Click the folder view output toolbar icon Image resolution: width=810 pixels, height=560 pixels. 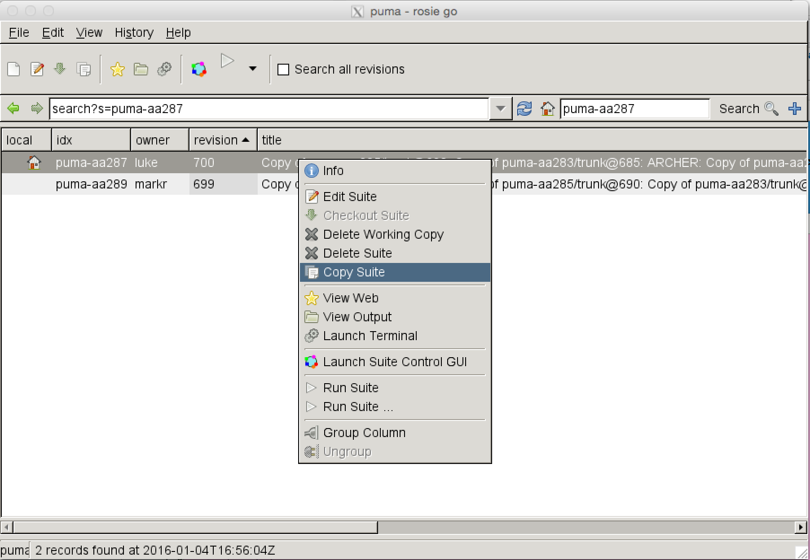click(141, 70)
